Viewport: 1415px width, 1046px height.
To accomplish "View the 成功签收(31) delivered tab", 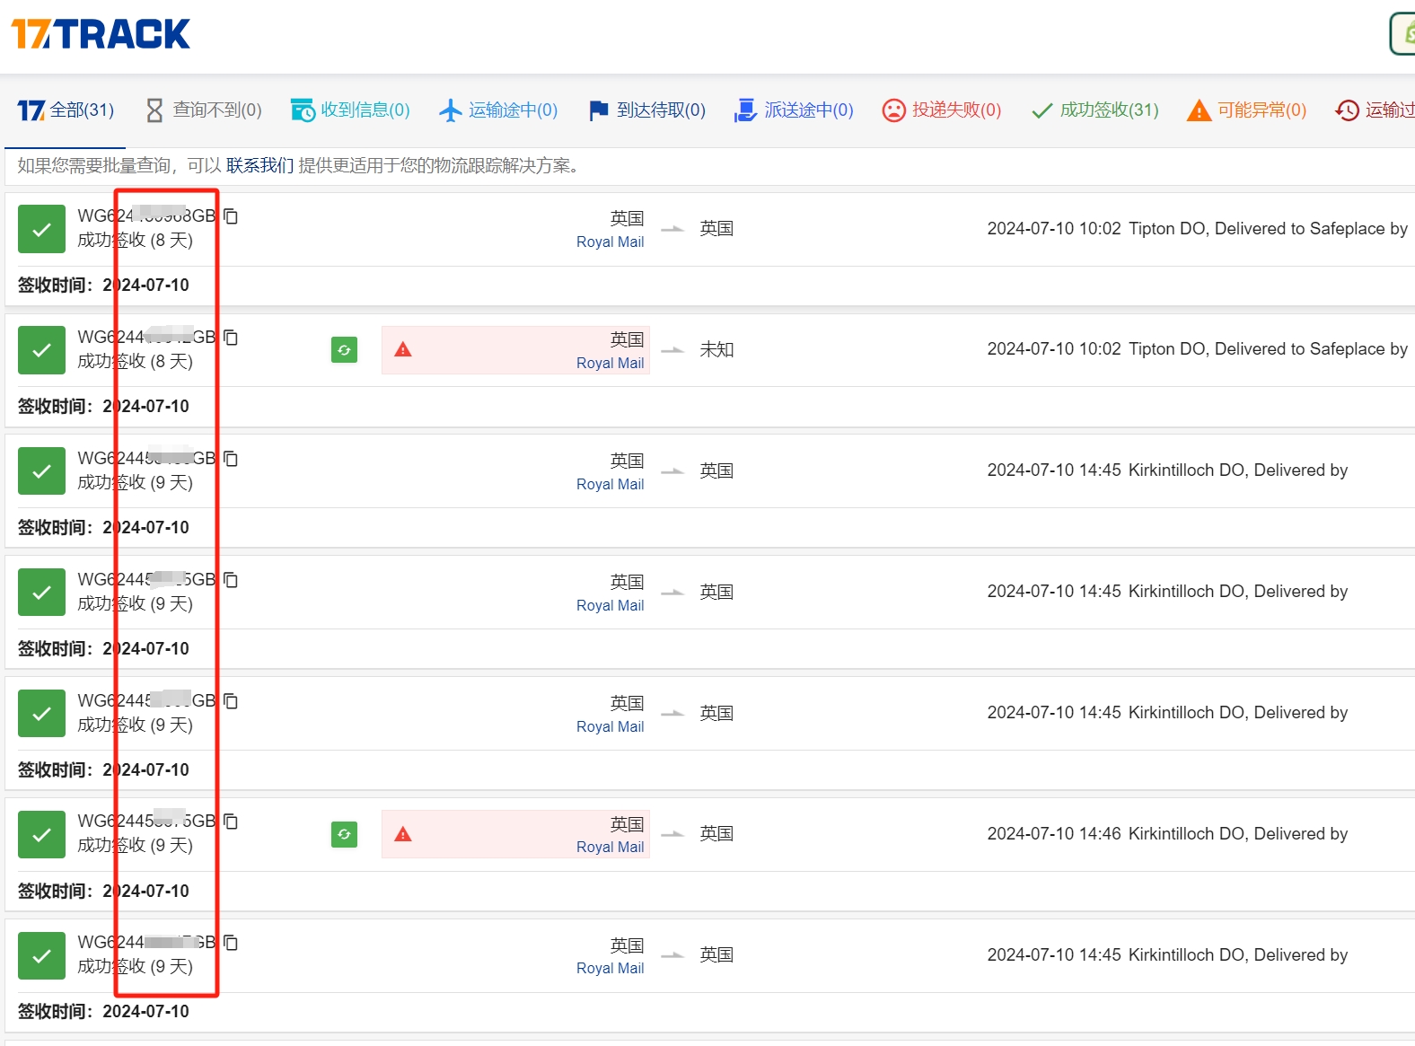I will [x=1094, y=110].
